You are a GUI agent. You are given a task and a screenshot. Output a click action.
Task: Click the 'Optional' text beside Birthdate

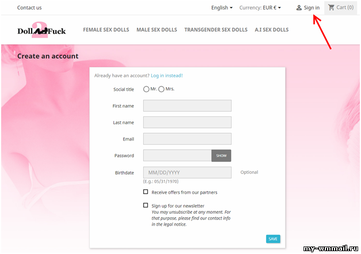click(x=249, y=172)
